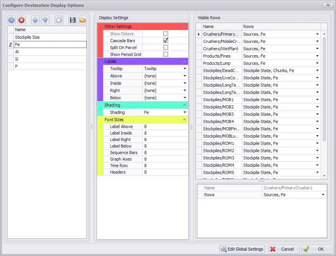Click the Label Above font size field
This screenshot has height=256, width=336.
click(x=165, y=126)
